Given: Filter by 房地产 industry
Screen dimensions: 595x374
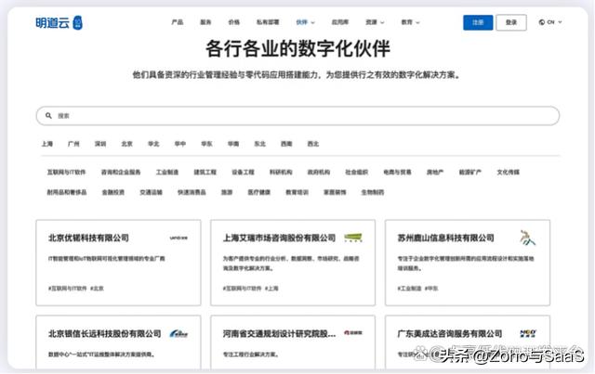Looking at the screenshot, I should click(435, 172).
